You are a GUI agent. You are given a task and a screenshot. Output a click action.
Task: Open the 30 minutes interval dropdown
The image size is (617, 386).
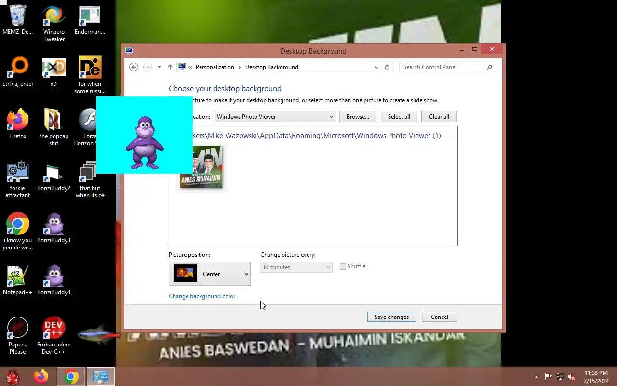(x=296, y=267)
